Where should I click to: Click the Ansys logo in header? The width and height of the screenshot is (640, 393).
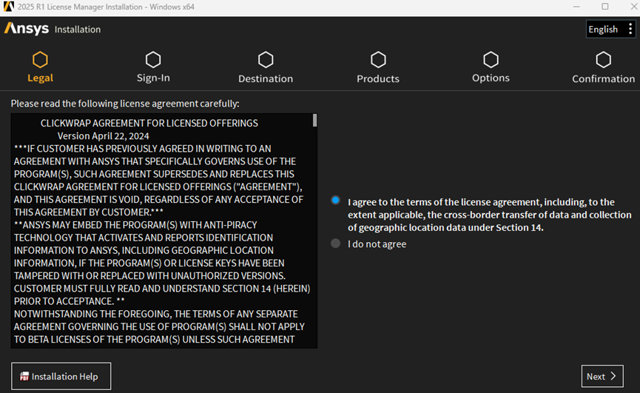click(27, 29)
